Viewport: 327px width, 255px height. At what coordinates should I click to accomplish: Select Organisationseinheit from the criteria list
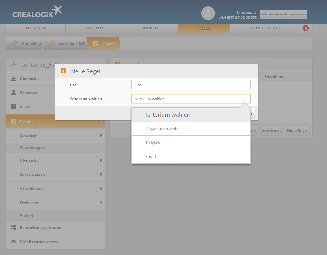(191, 128)
